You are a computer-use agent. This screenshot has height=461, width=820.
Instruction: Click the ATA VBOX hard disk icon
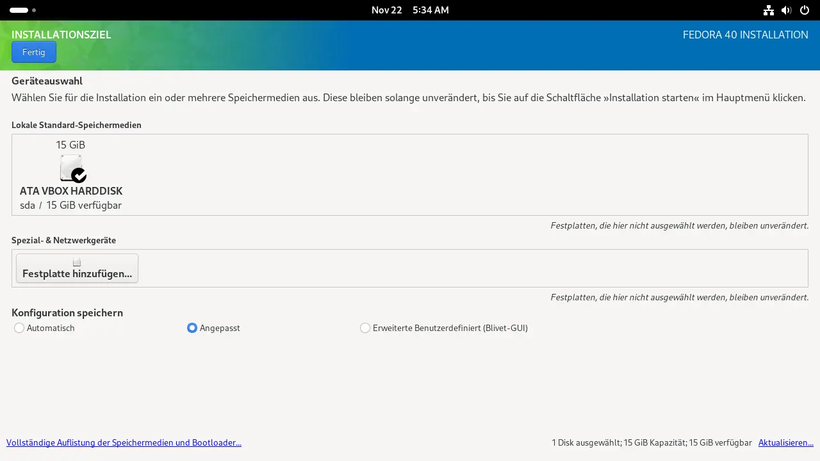click(x=70, y=167)
